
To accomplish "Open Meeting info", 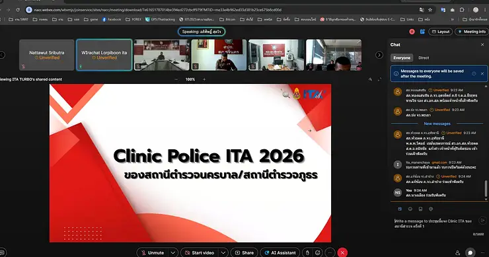I will coord(472,32).
